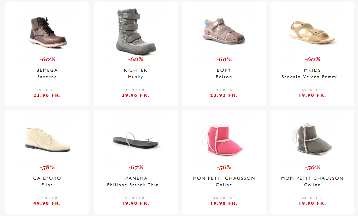Viewport: 358px width, 216px height.
Task: Select the pink Mon Petit Chausson bootie image
Action: [x=224, y=140]
